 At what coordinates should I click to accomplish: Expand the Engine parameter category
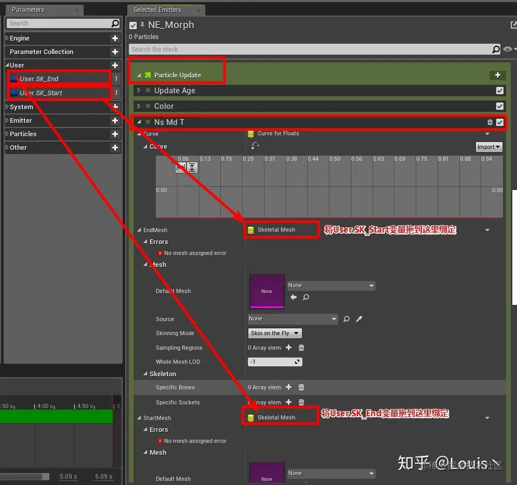[7, 38]
